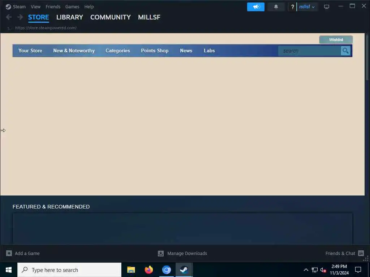Click the Add a Game label
370x277 pixels.
pos(27,254)
